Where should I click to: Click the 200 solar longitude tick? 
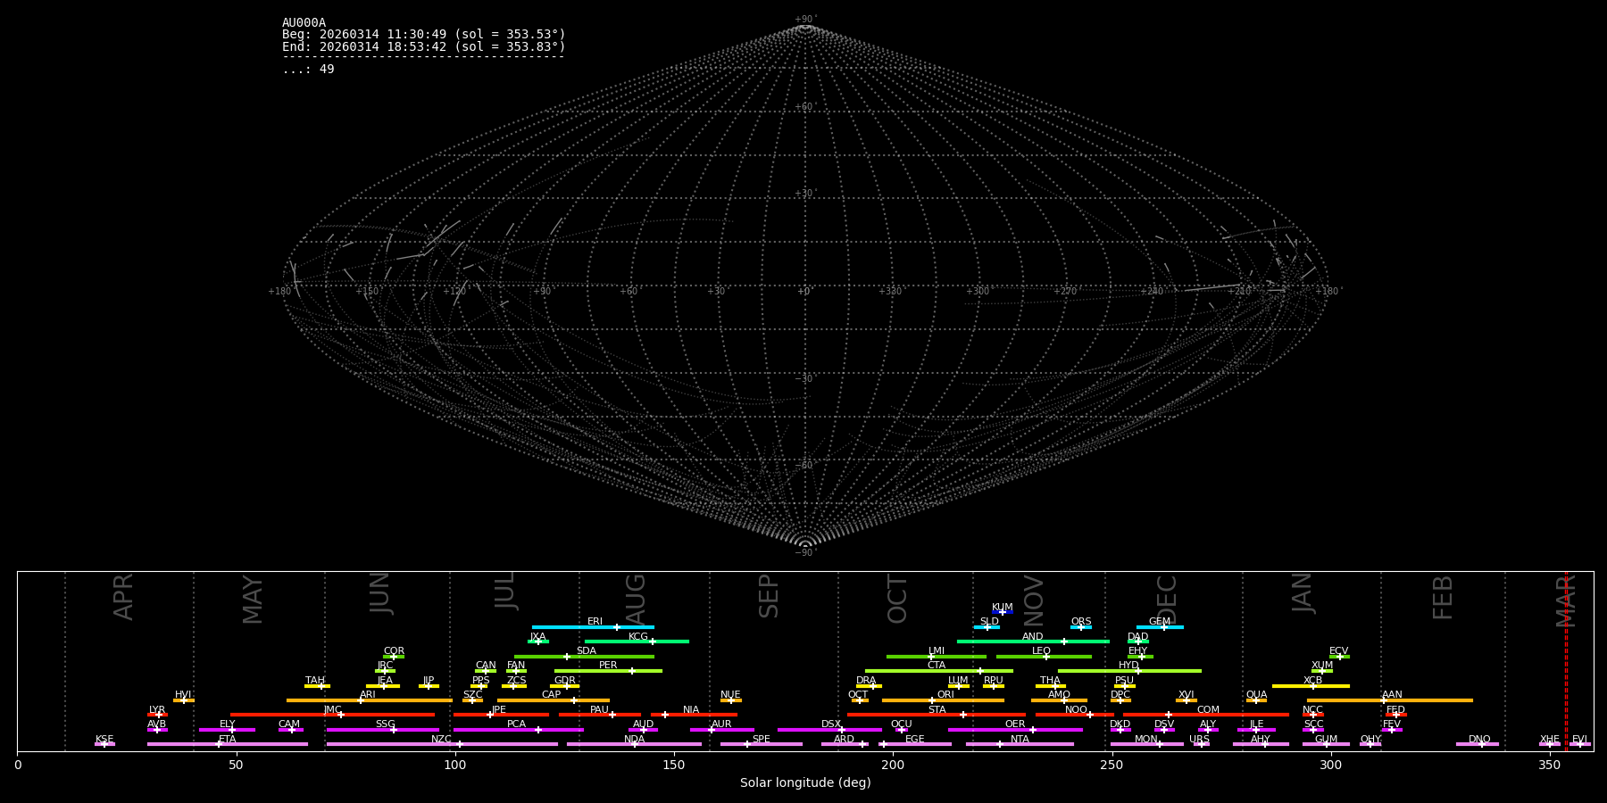[x=893, y=765]
